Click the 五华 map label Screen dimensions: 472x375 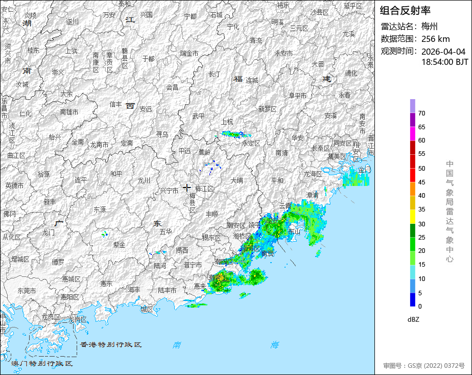click(166, 231)
